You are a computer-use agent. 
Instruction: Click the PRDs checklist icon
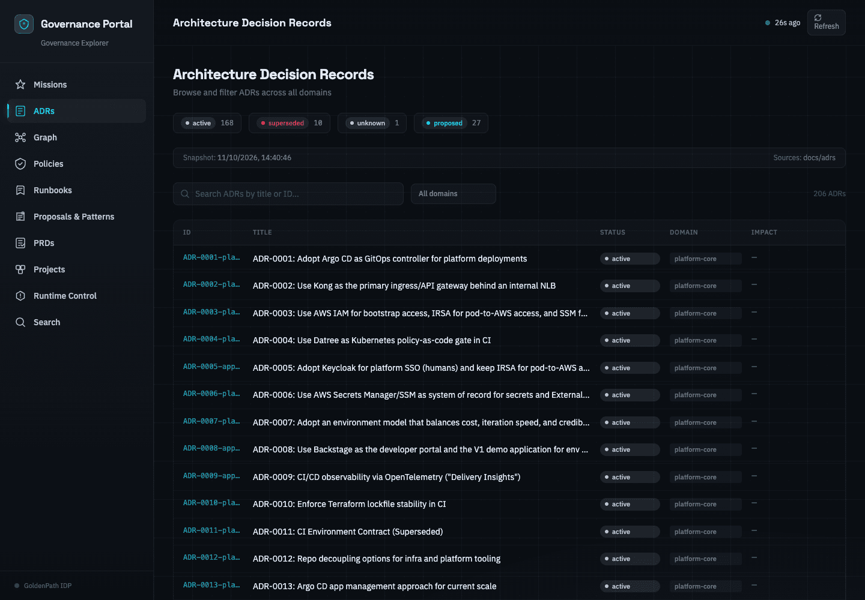[x=20, y=243]
